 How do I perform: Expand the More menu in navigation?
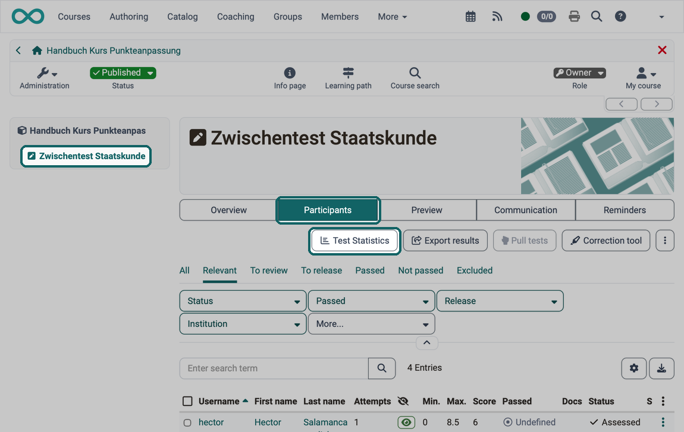pos(392,17)
